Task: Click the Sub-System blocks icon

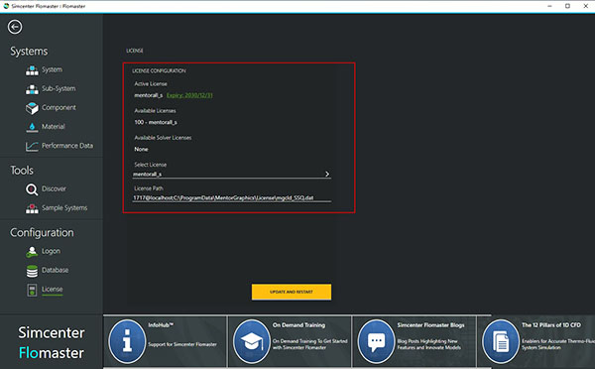Action: (x=32, y=89)
